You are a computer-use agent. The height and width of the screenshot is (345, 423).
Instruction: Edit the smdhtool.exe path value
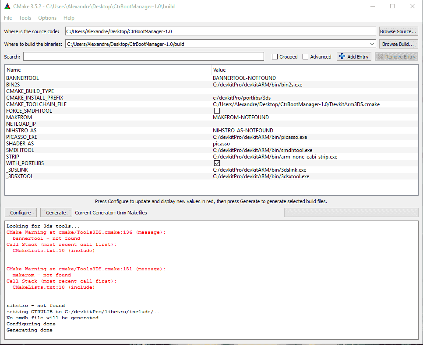pos(263,150)
